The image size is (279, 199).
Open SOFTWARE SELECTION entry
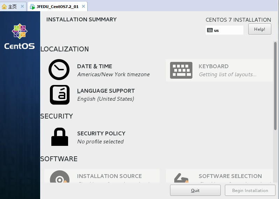219,176
